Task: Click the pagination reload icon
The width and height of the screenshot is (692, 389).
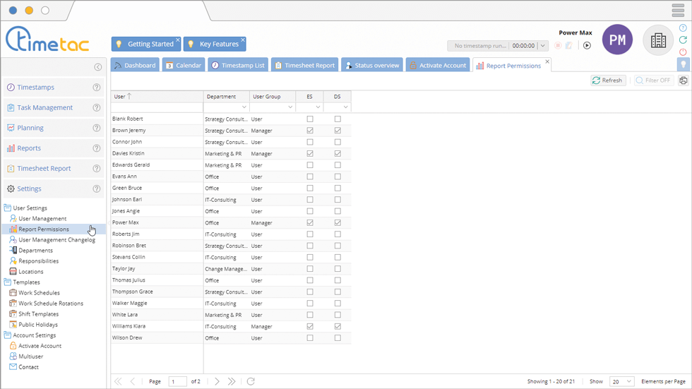Action: pyautogui.click(x=251, y=381)
